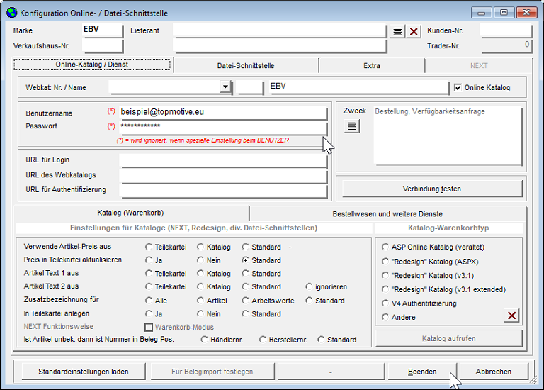Click Katalog aufrufen button

(x=448, y=338)
